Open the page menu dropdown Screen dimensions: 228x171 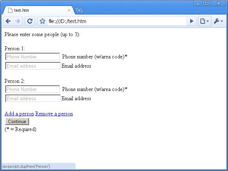tap(204, 21)
